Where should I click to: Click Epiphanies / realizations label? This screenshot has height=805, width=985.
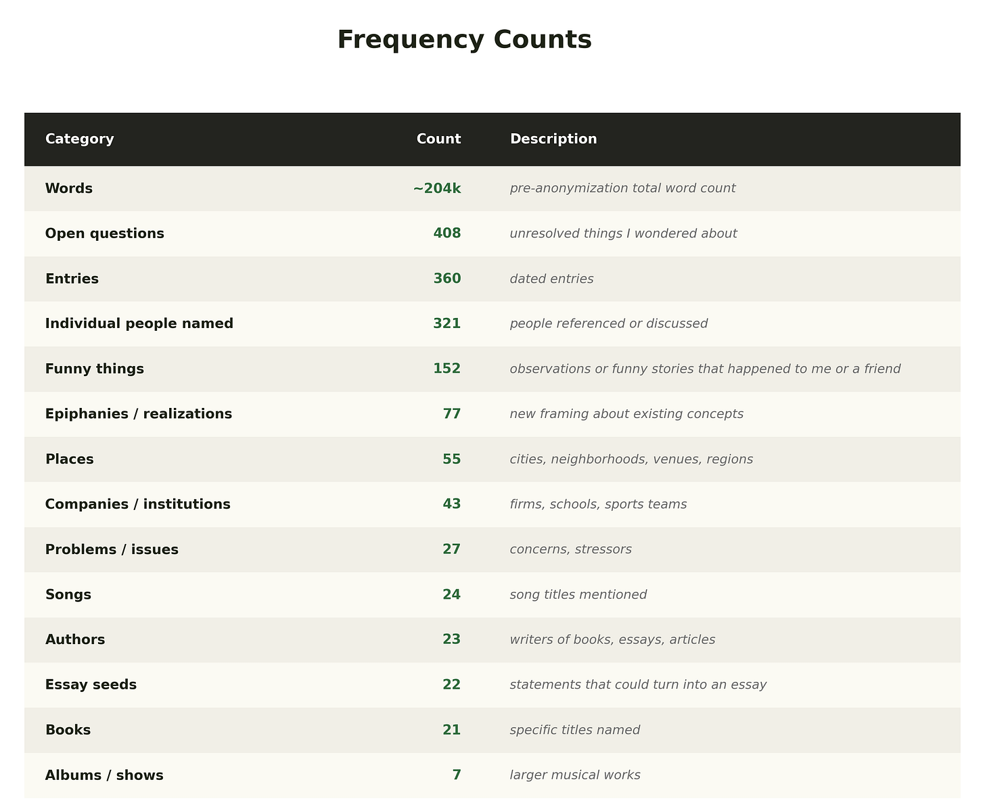pyautogui.click(x=139, y=414)
